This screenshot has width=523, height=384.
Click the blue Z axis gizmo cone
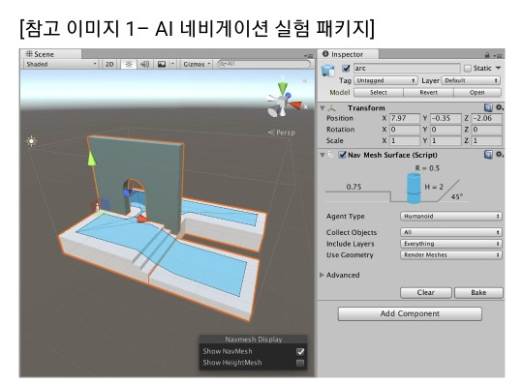tap(289, 96)
